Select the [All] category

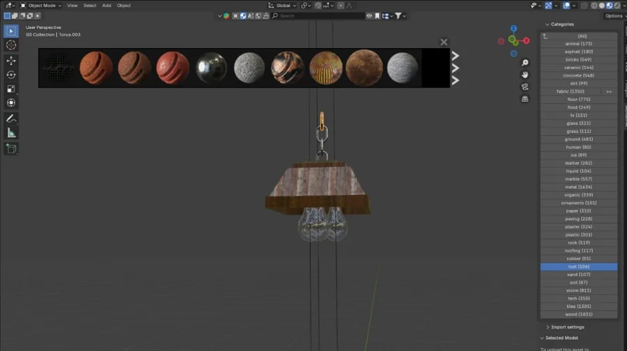coord(582,36)
